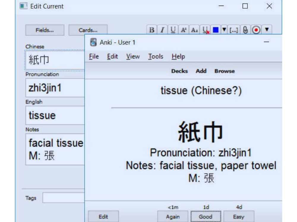Open the Tools menu in Anki
Viewport: 297px width, 222px height.
click(156, 57)
